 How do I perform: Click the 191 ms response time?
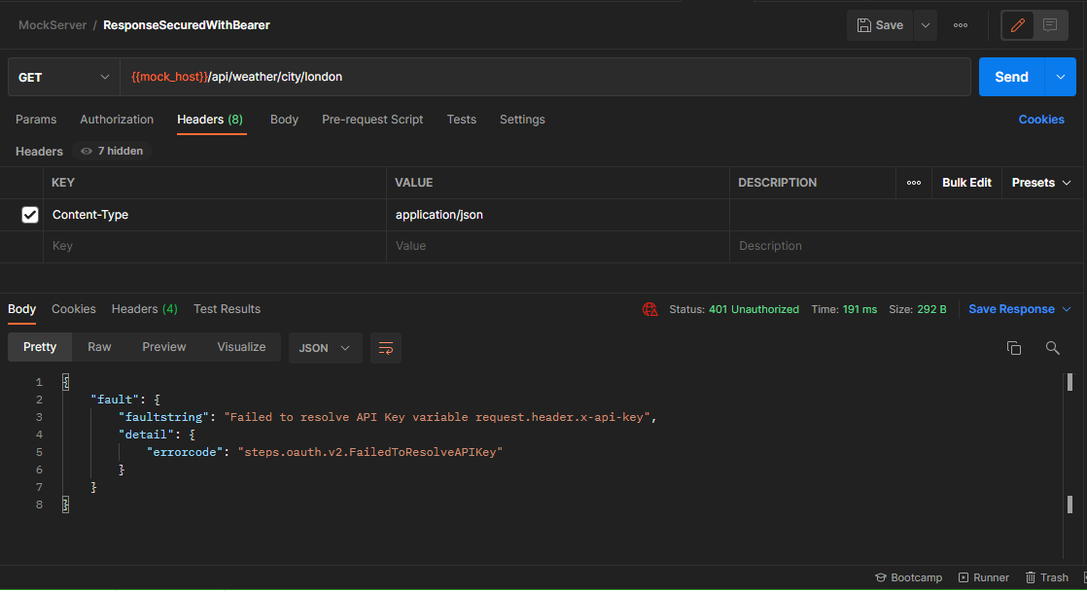(x=859, y=310)
